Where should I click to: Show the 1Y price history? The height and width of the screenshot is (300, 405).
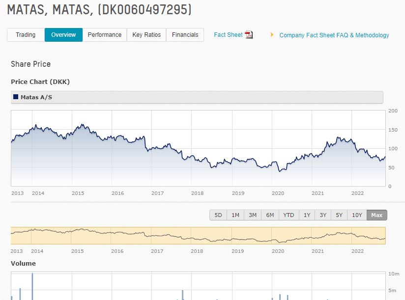tap(307, 215)
